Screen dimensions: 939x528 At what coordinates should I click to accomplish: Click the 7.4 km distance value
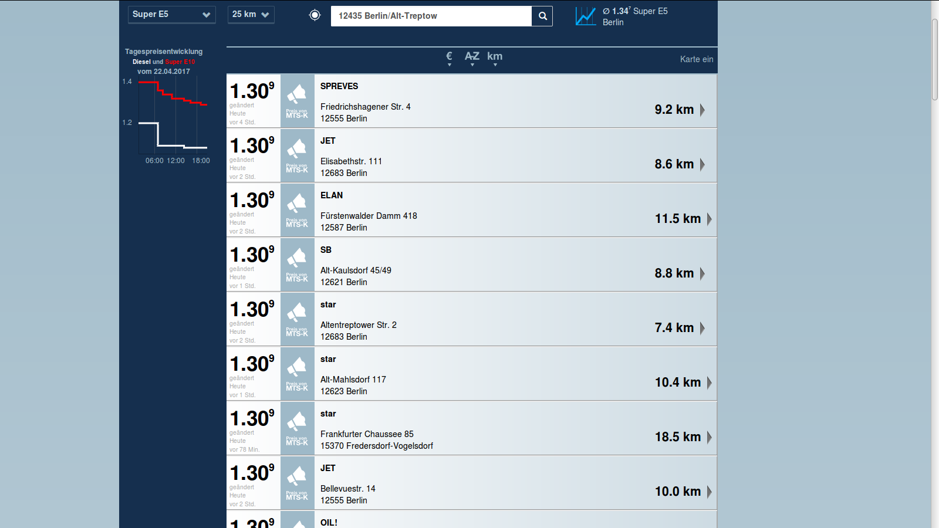click(674, 328)
